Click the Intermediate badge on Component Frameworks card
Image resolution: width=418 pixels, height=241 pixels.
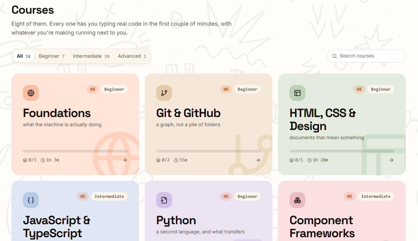376,197
